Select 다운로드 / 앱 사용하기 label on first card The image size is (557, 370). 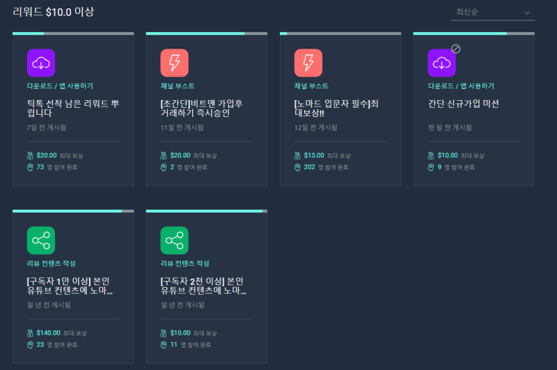tap(60, 86)
